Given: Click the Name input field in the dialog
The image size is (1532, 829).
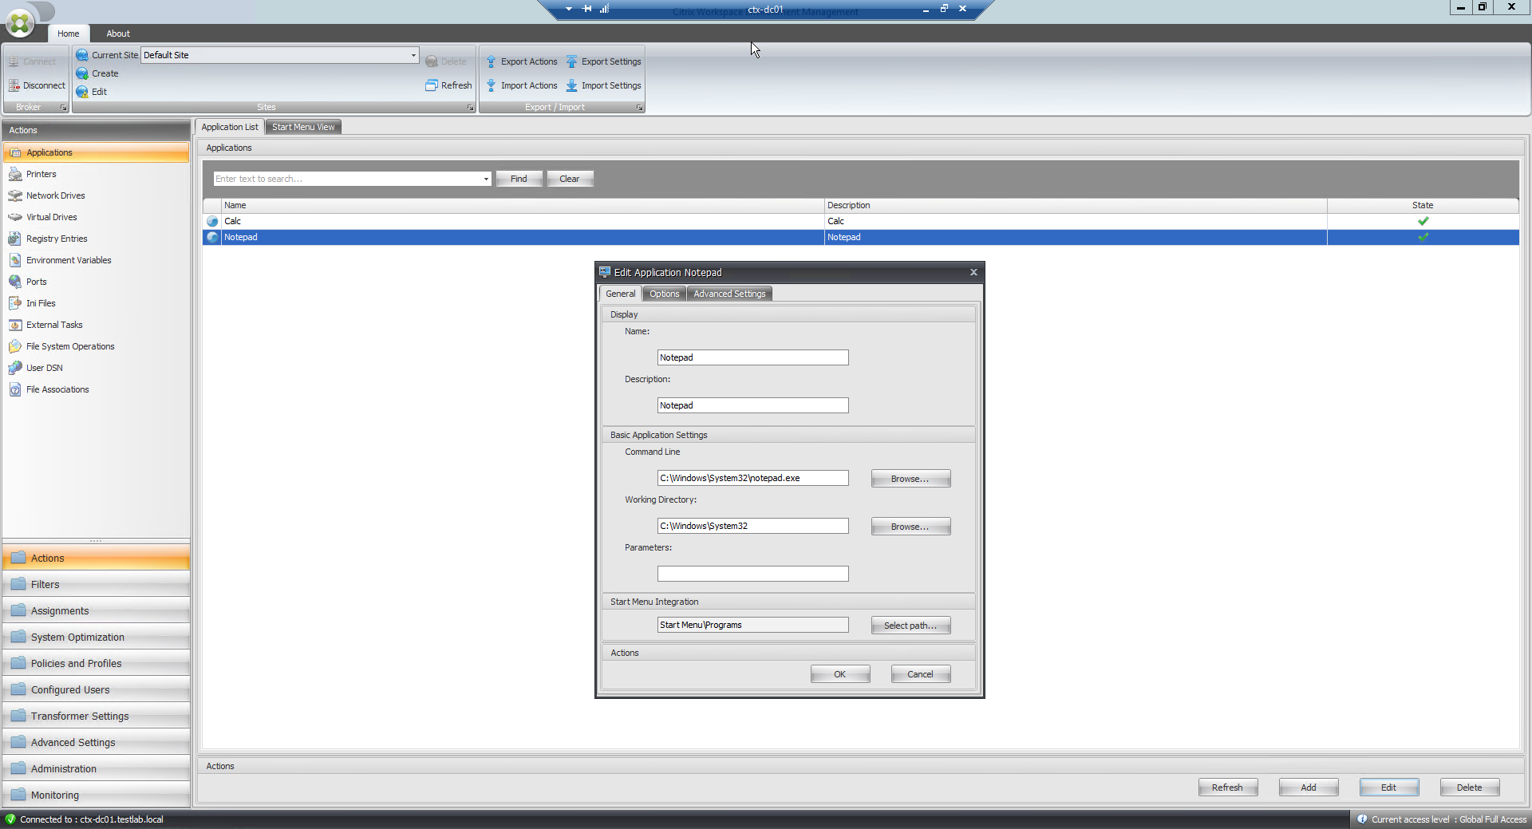Looking at the screenshot, I should (753, 357).
